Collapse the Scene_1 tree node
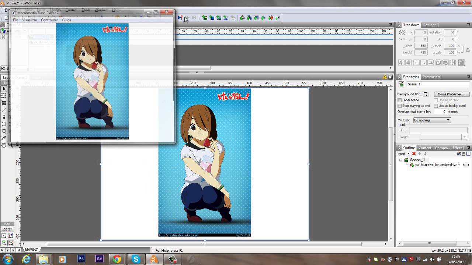Image resolution: width=472 pixels, height=265 pixels. point(400,160)
